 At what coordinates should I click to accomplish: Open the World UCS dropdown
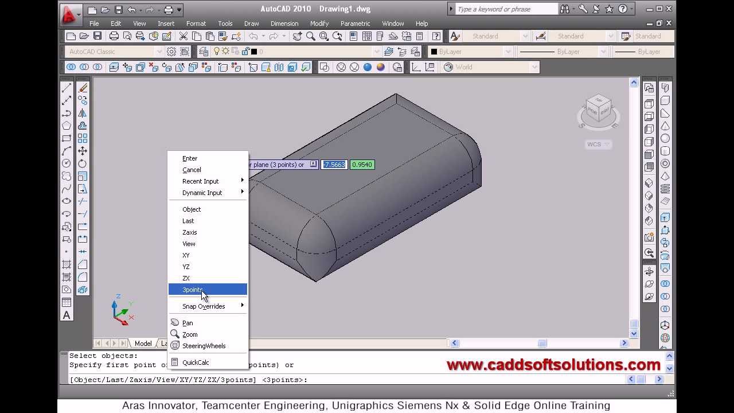[534, 67]
